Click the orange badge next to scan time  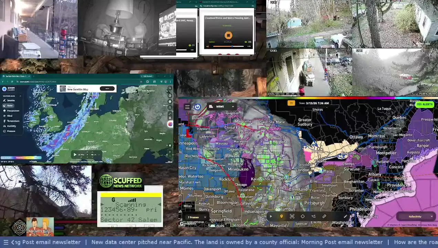point(291,103)
